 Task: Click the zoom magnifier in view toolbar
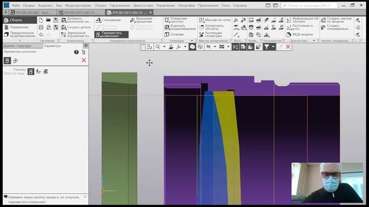157,47
